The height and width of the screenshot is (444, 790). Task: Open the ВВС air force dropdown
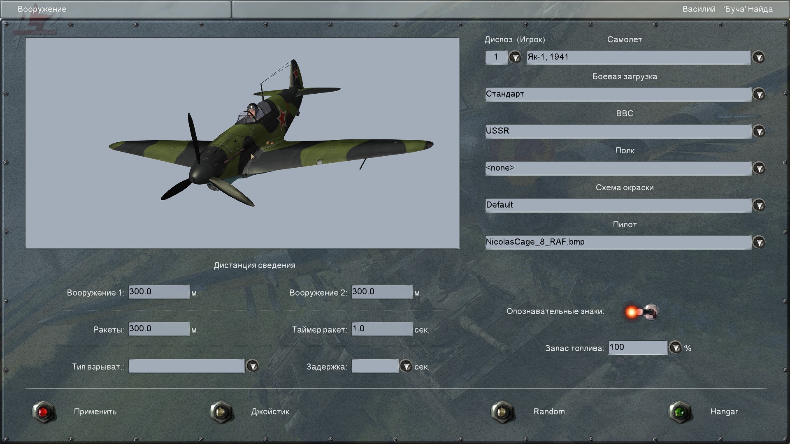(759, 131)
